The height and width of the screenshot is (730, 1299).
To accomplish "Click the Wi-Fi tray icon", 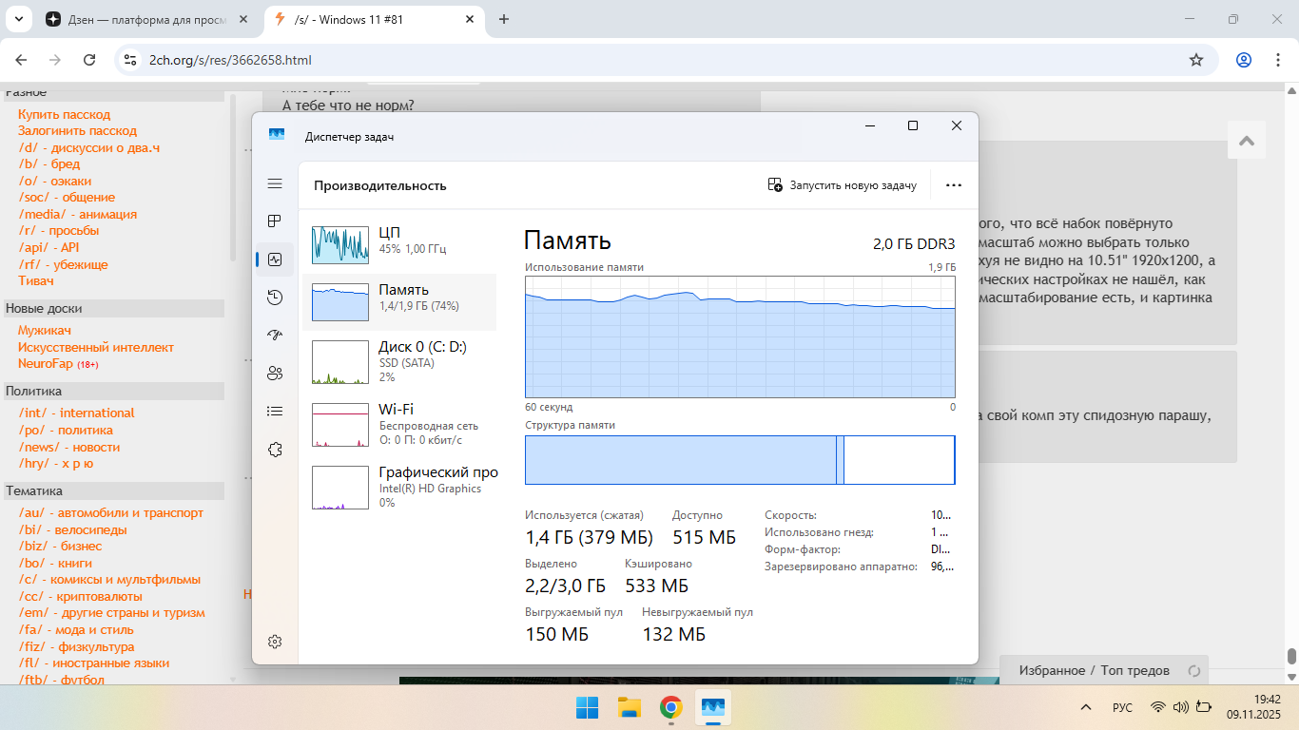I will 1158,707.
